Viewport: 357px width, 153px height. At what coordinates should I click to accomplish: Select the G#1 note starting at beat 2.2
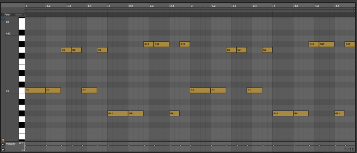pyautogui.click(x=136, y=113)
